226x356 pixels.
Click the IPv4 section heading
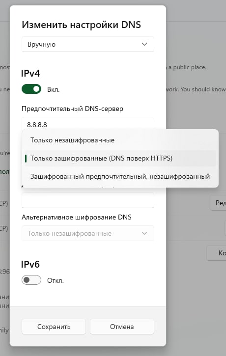point(30,73)
